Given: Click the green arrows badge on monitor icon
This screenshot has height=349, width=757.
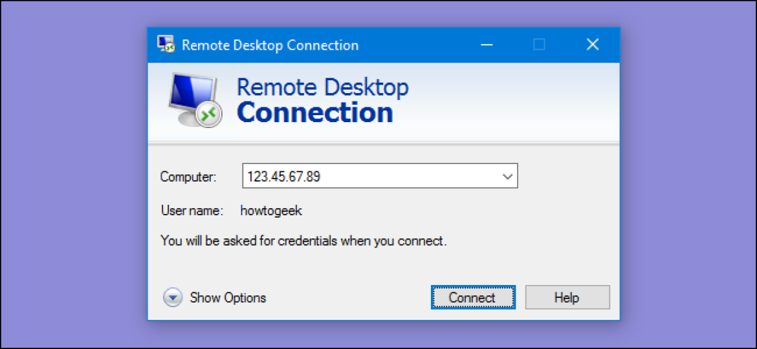Looking at the screenshot, I should coord(209,114).
